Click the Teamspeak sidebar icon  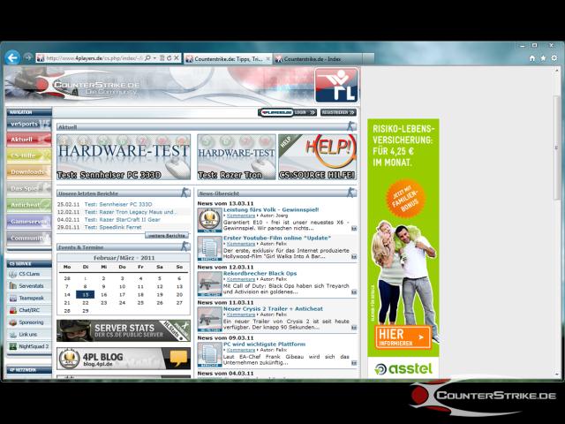12,298
